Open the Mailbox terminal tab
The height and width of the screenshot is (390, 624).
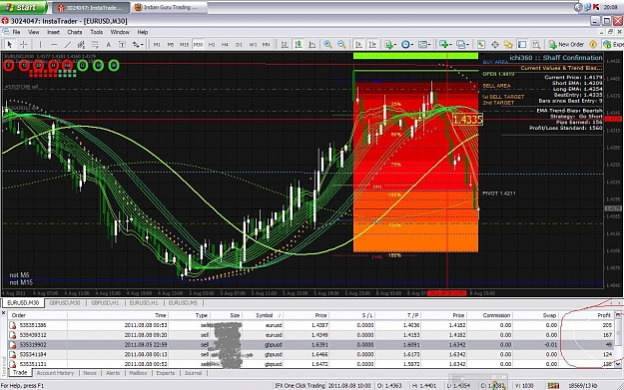click(138, 373)
